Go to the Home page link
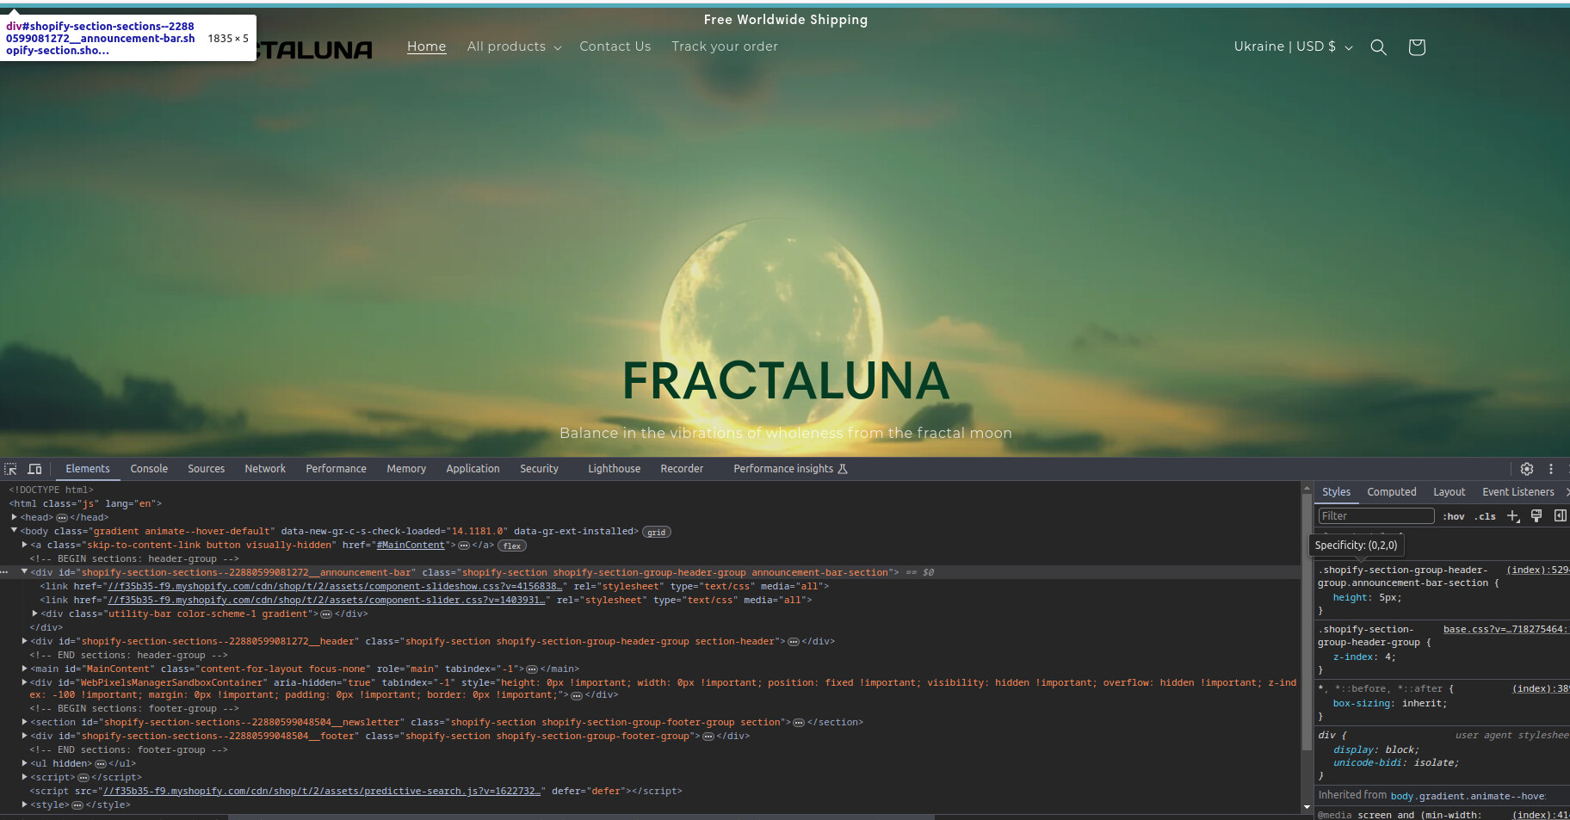 [x=427, y=46]
